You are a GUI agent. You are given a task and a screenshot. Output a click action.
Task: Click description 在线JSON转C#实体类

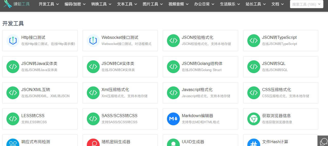118,70
